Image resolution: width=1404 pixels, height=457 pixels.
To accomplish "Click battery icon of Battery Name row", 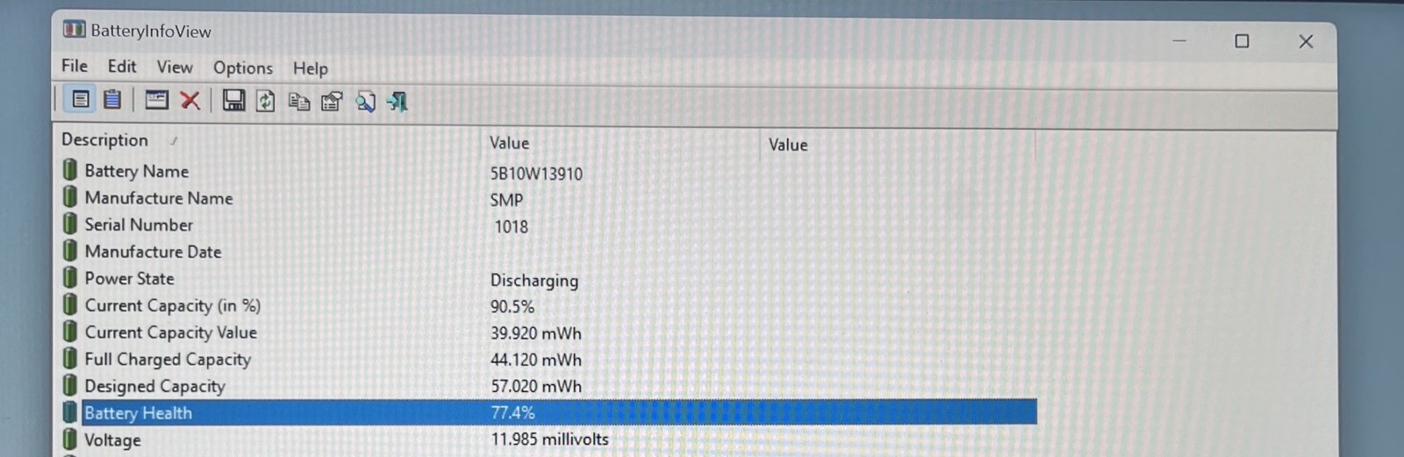I will pos(70,170).
